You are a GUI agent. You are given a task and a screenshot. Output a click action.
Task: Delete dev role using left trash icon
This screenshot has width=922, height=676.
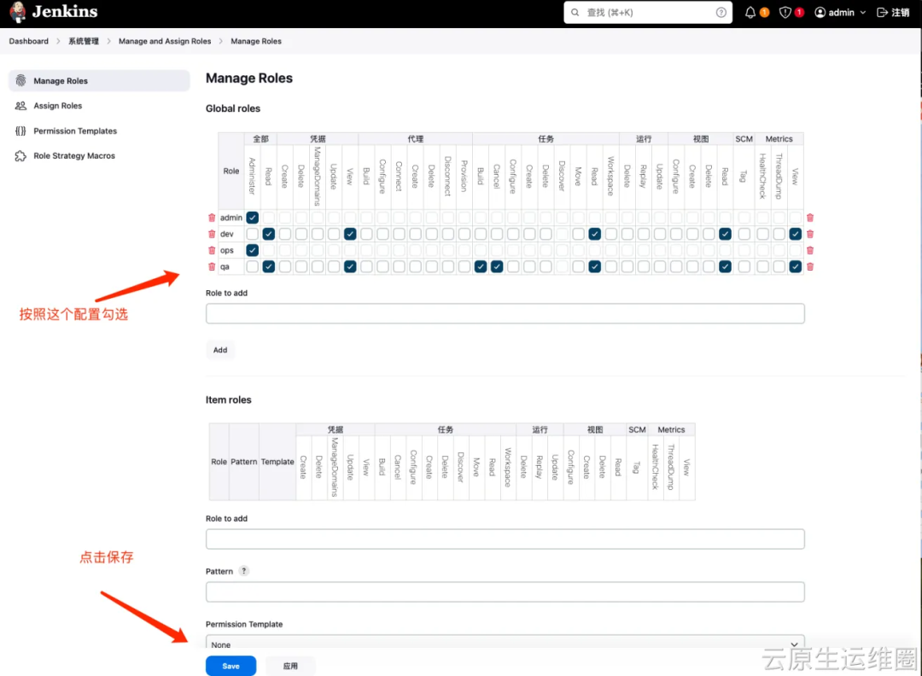pyautogui.click(x=212, y=234)
